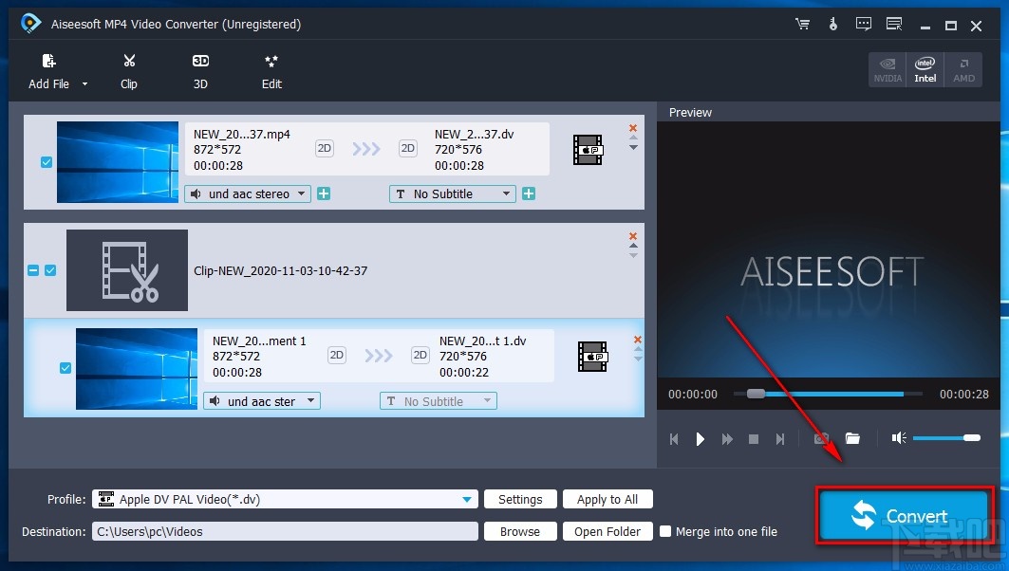The height and width of the screenshot is (571, 1009).
Task: Click Apply to All
Action: (607, 499)
